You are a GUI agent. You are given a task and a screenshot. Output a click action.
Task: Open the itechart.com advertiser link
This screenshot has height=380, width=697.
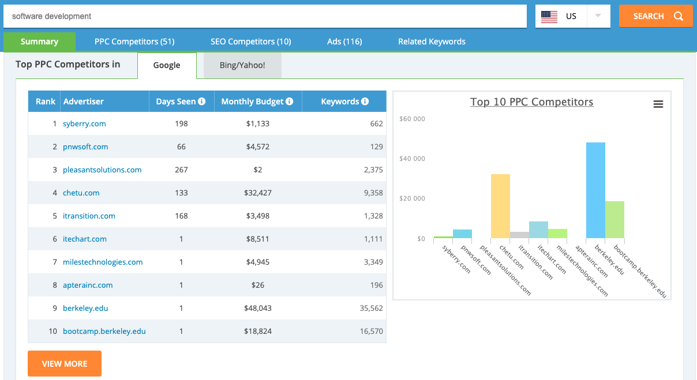85,239
